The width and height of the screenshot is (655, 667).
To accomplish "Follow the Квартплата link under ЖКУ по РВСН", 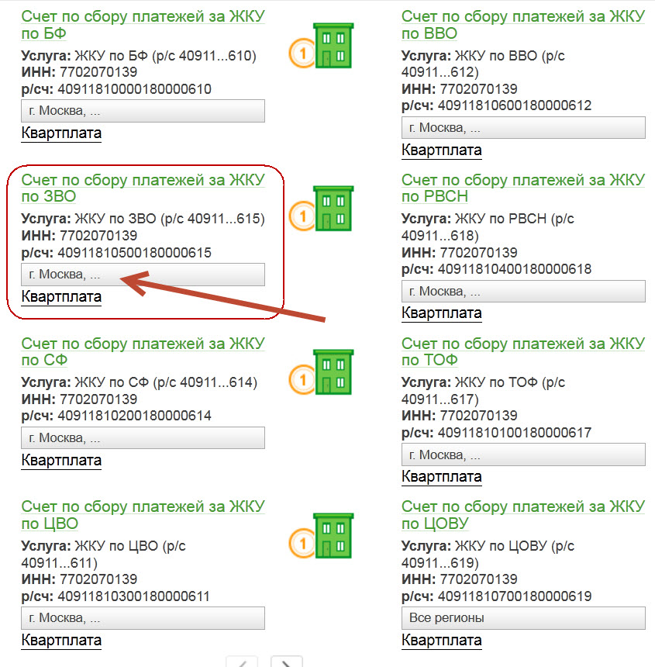I will pos(442,313).
